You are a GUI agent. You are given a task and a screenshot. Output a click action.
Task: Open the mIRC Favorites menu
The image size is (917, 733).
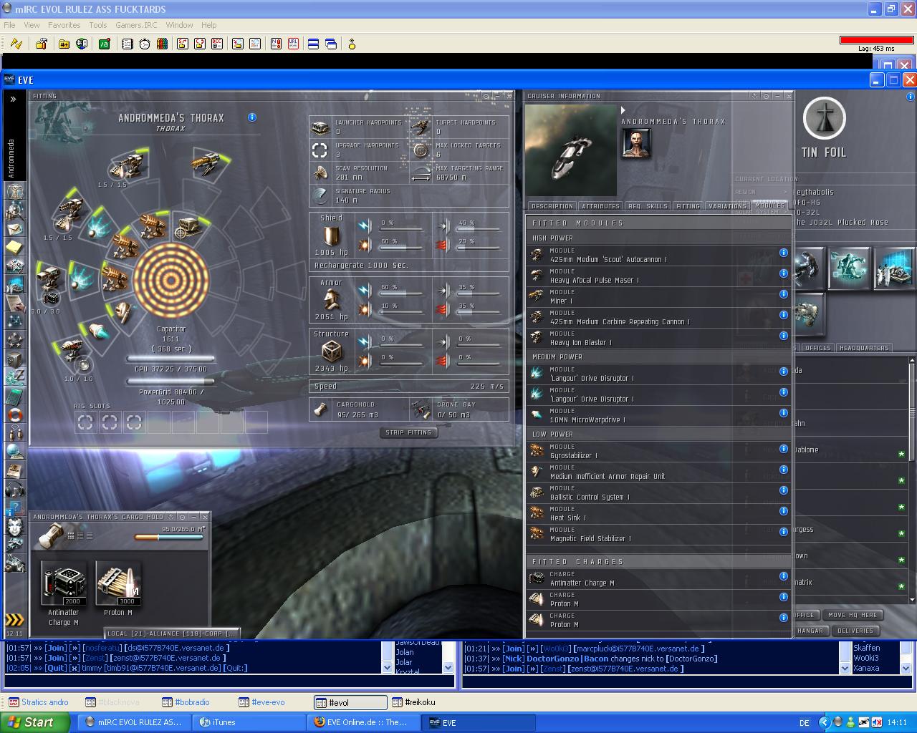(x=64, y=25)
